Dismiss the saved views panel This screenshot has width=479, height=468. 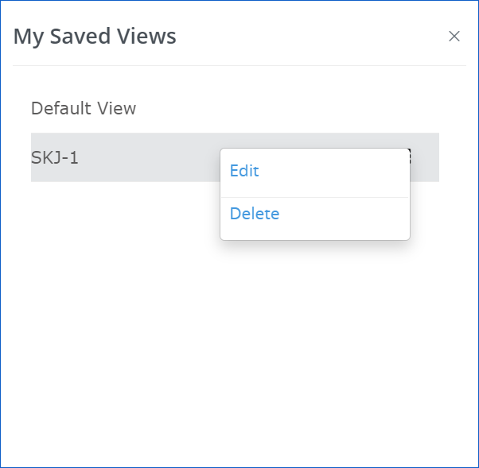(x=454, y=37)
